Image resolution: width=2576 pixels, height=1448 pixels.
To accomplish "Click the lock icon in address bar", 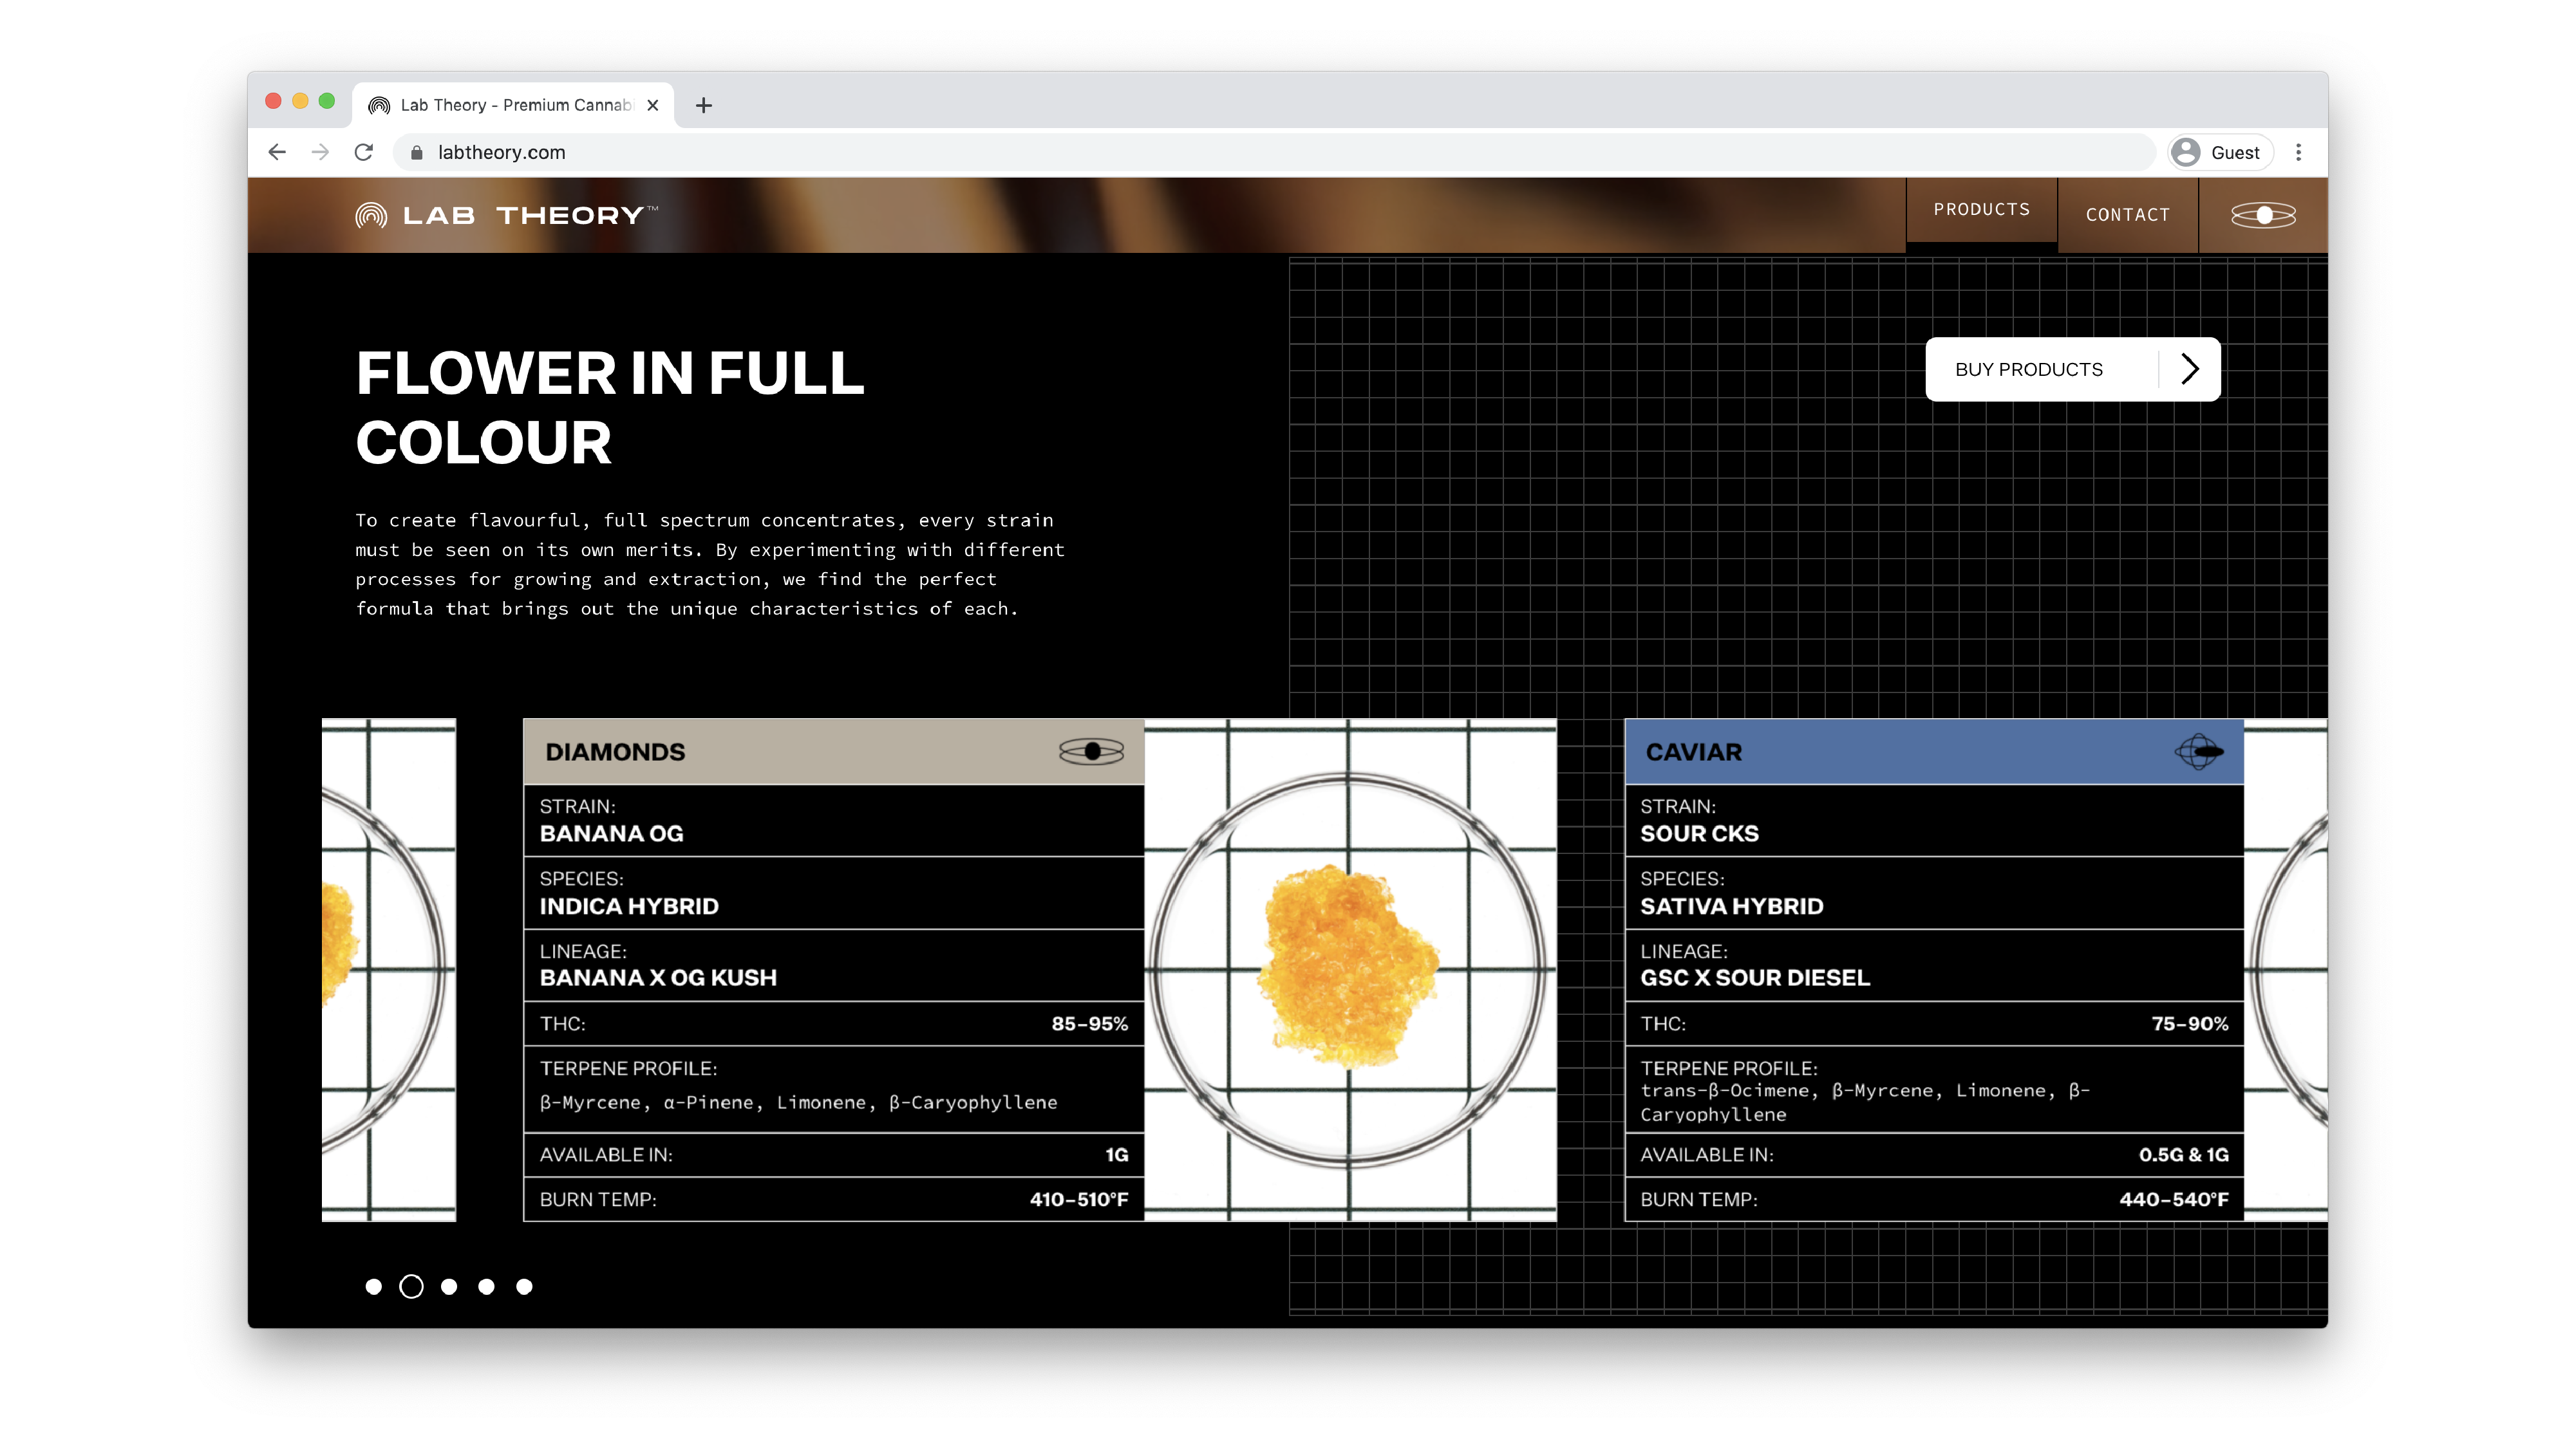I will click(x=416, y=152).
